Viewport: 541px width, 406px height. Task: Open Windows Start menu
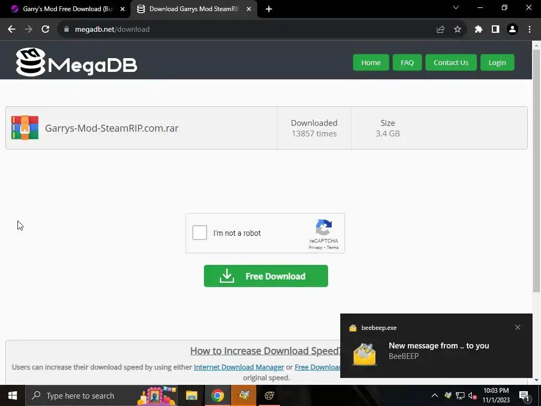(x=13, y=395)
